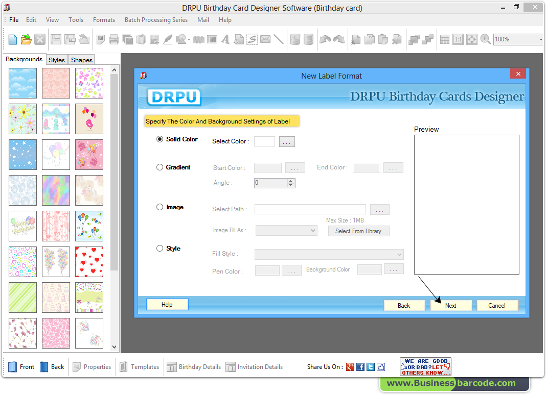
Task: Click the gray X close-document toolbar icon
Action: click(x=40, y=39)
